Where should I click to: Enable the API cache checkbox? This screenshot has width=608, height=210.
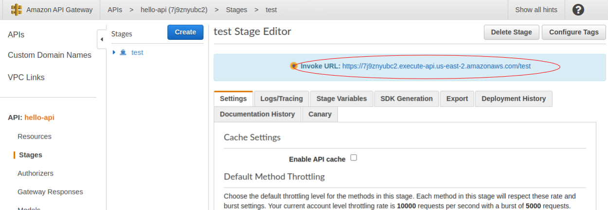354,158
